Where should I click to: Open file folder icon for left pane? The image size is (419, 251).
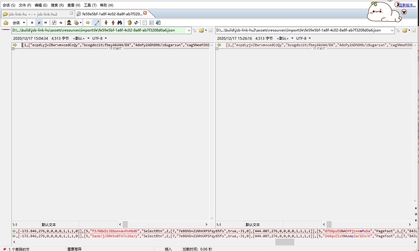(x=202, y=30)
